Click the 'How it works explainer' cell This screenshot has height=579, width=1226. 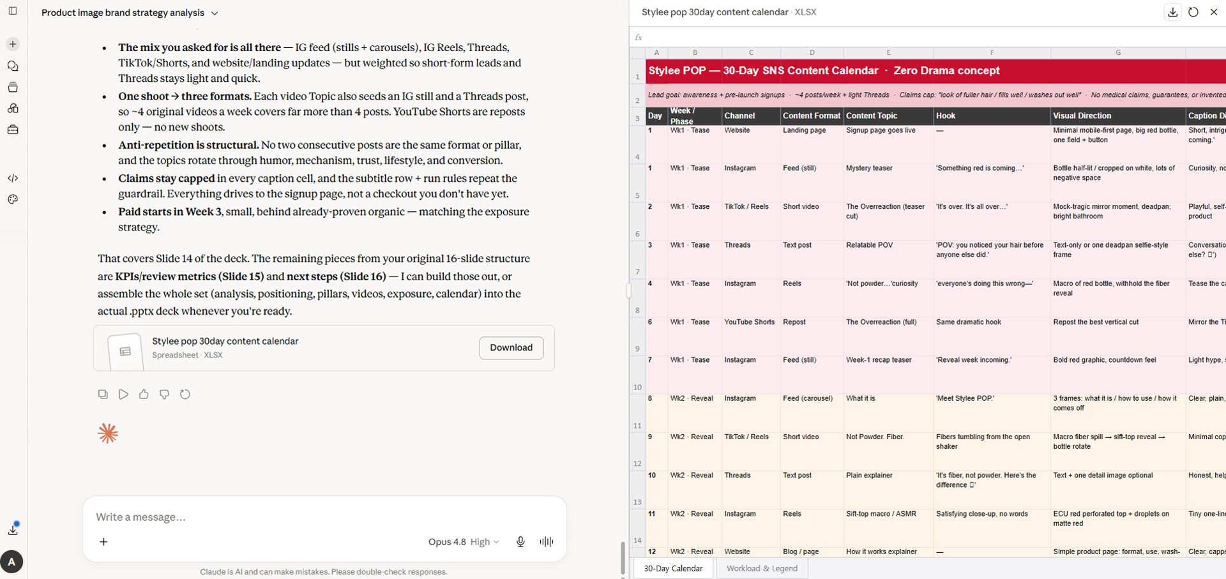coord(888,552)
